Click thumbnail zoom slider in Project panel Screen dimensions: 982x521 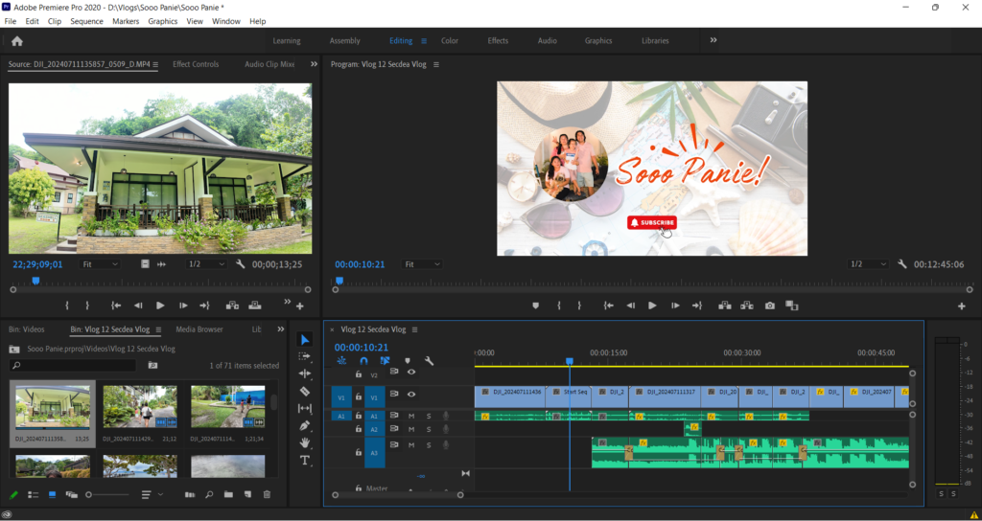(107, 495)
